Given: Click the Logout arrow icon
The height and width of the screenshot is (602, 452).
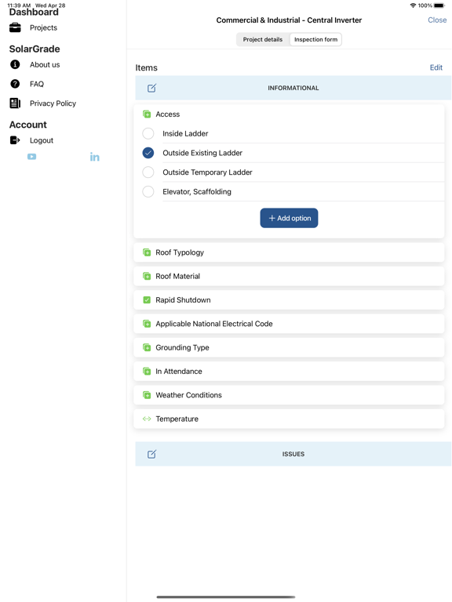Looking at the screenshot, I should [x=15, y=140].
